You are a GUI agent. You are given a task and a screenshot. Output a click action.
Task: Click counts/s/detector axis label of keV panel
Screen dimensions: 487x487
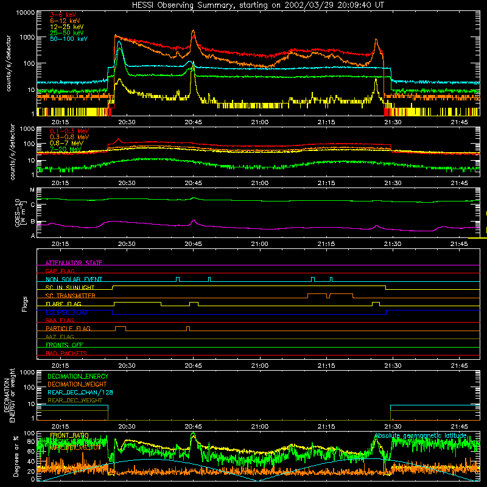click(9, 63)
